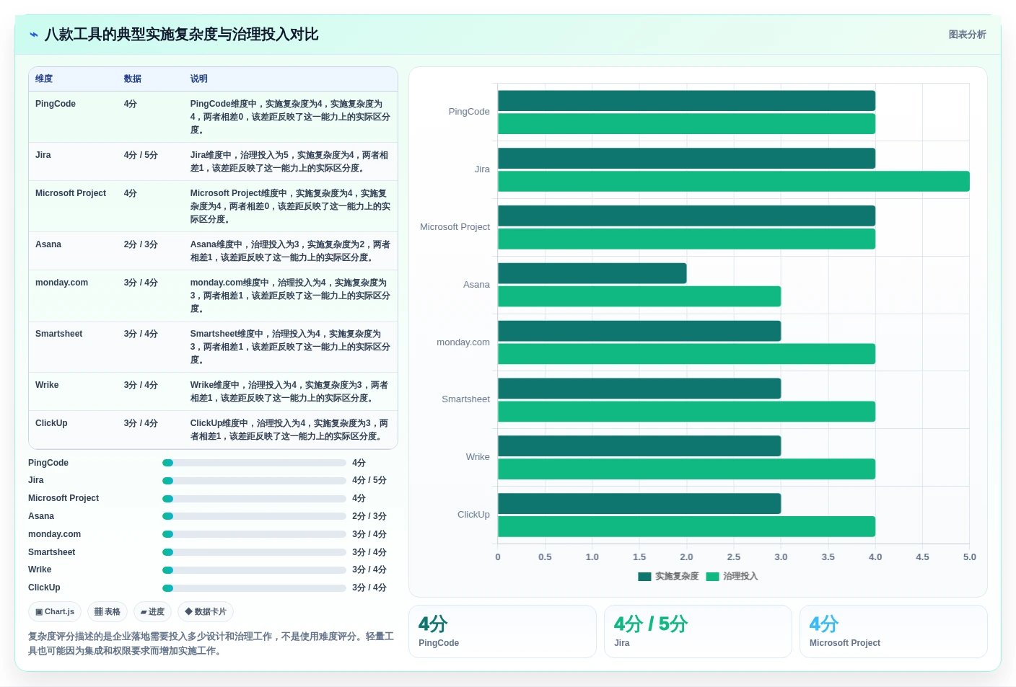1016x687 pixels.
Task: Click the Jira progress bar
Action: 254,481
